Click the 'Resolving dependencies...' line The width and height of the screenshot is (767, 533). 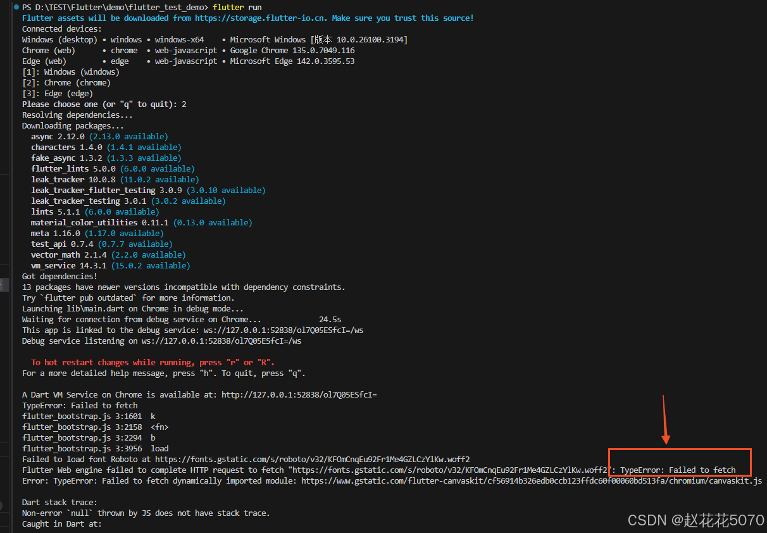(77, 115)
